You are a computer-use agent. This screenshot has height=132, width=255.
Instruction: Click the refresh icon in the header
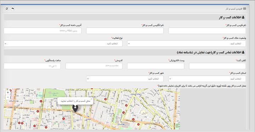tap(7, 8)
